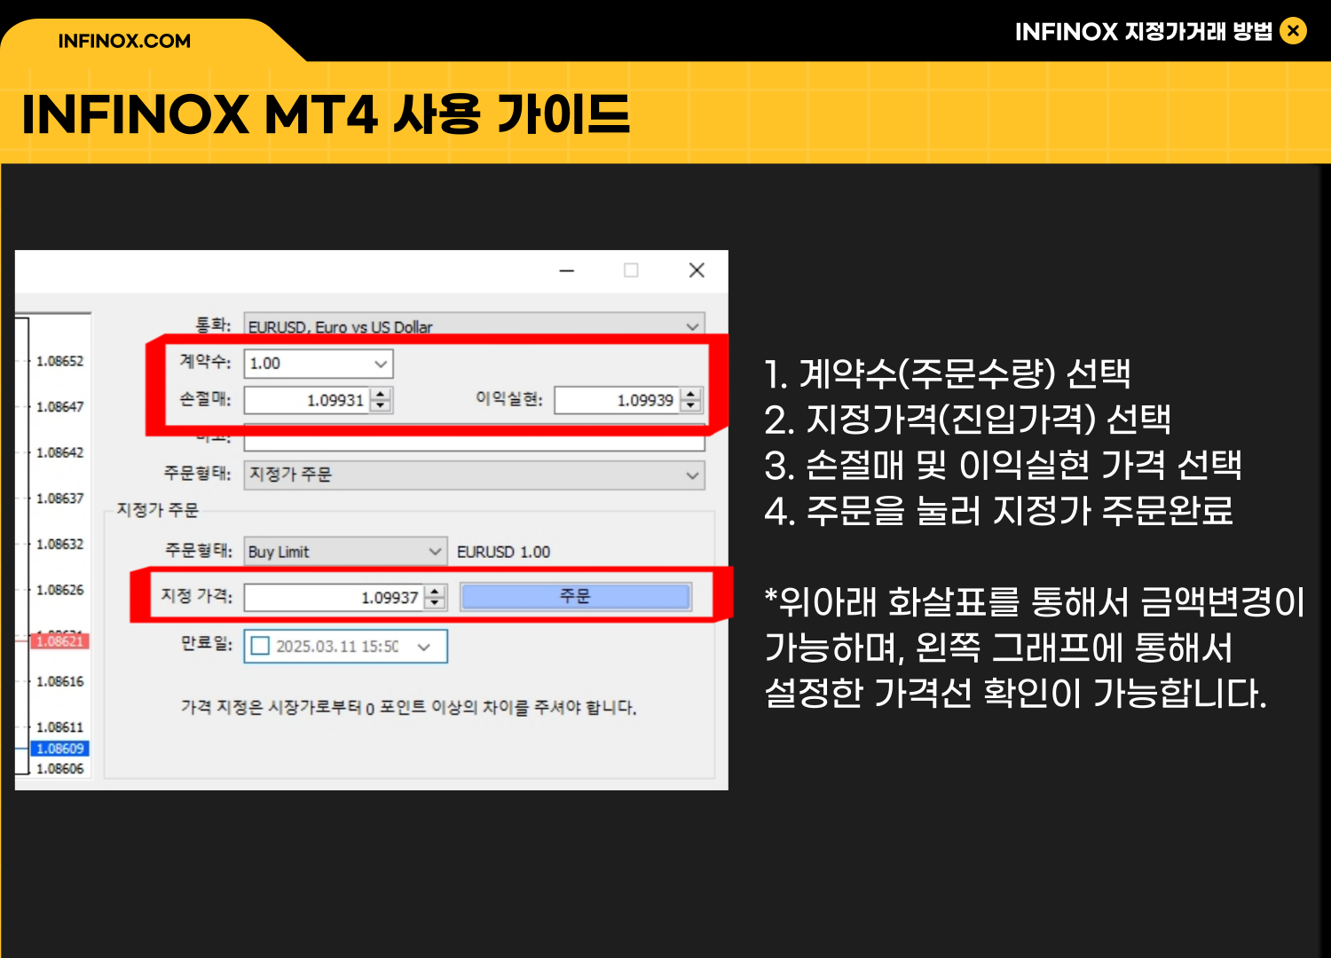Enable the 만료일 expiry checkbox
The image size is (1331, 958).
click(x=260, y=646)
